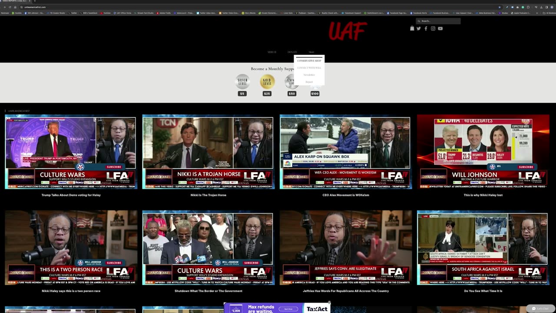Click title 'Jeffries Has Words For Republicans'

(346, 291)
